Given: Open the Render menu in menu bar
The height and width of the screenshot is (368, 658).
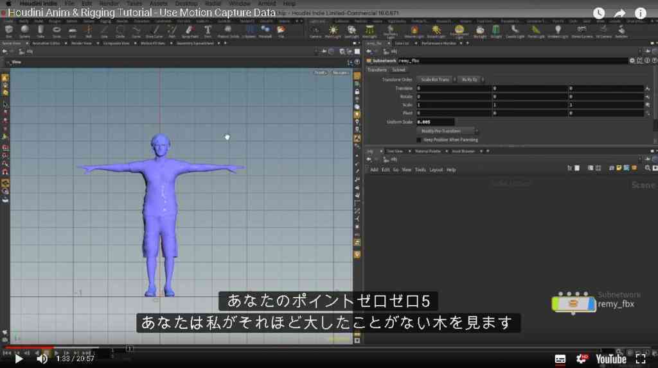Looking at the screenshot, I should click(109, 3).
